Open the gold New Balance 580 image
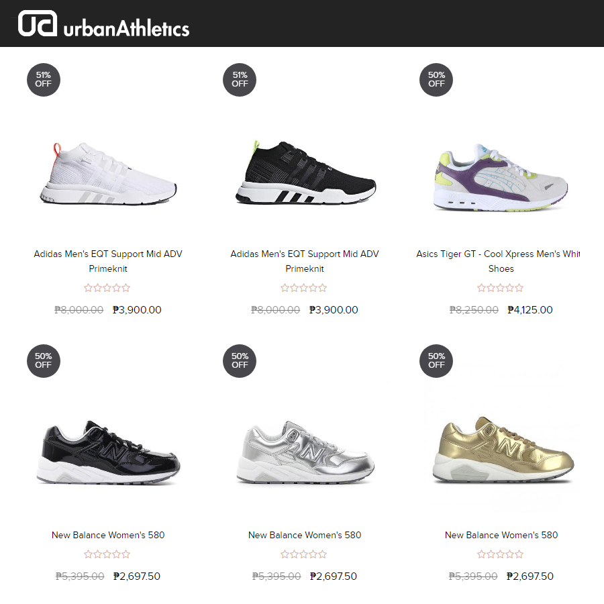Screen dimensions: 604x604 click(501, 450)
